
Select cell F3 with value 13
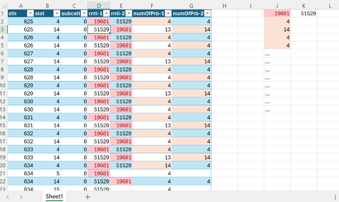point(152,29)
